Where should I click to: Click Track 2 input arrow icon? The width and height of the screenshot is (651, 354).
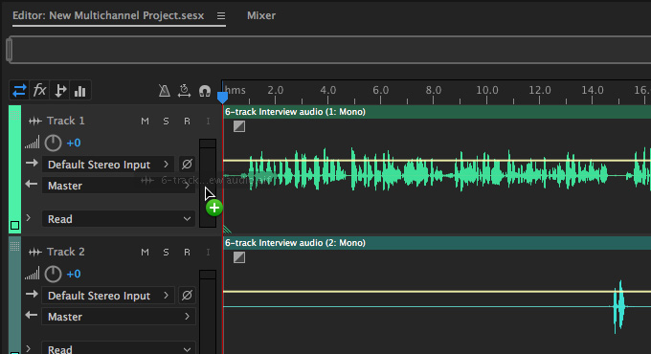coord(32,295)
